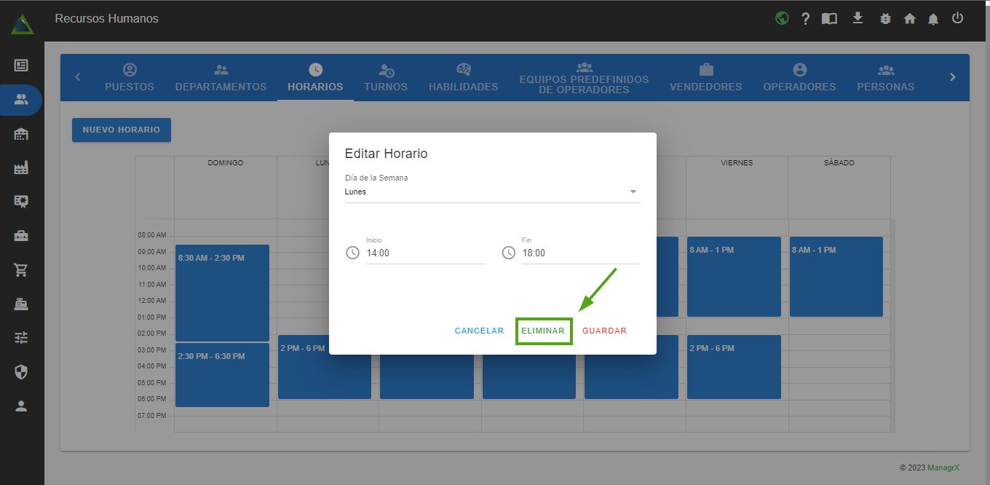Open the bug report icon
Screen dimensions: 990x485
coord(885,19)
